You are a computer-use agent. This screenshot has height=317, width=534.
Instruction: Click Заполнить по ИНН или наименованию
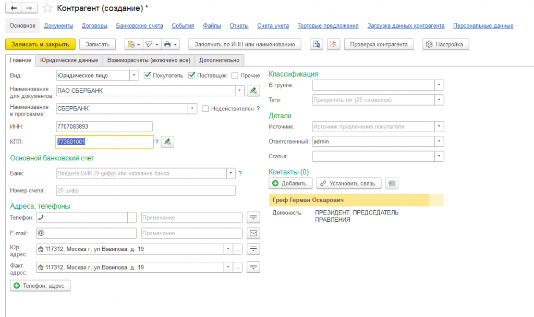(245, 44)
